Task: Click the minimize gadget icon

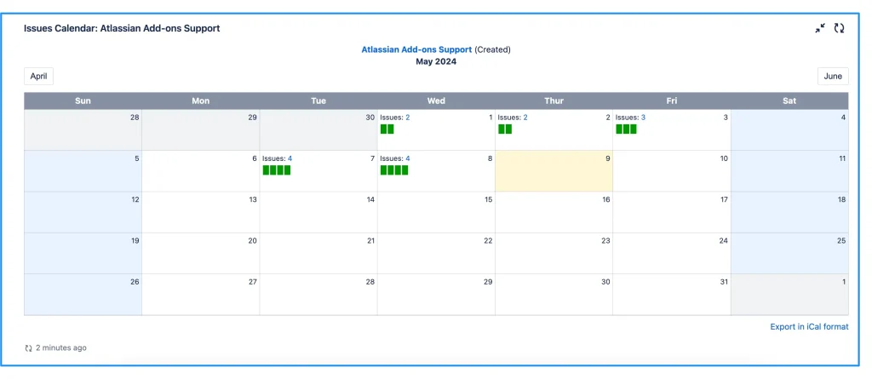Action: 820,28
